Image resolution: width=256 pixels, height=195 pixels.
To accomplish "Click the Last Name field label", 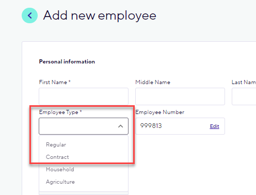I will point(244,82).
